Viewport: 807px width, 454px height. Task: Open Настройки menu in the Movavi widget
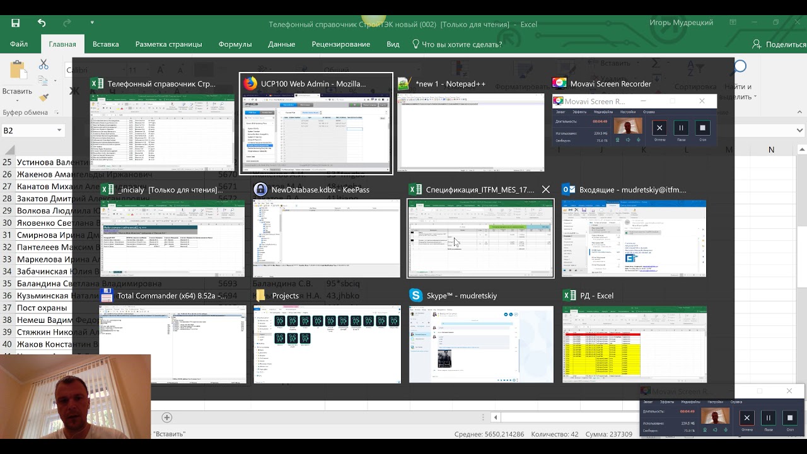pyautogui.click(x=715, y=402)
